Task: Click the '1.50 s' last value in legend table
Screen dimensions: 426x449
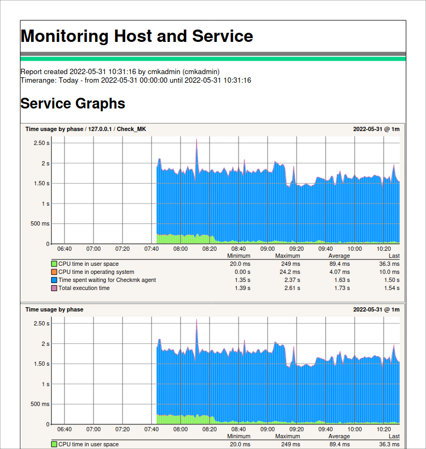Action: pyautogui.click(x=392, y=280)
